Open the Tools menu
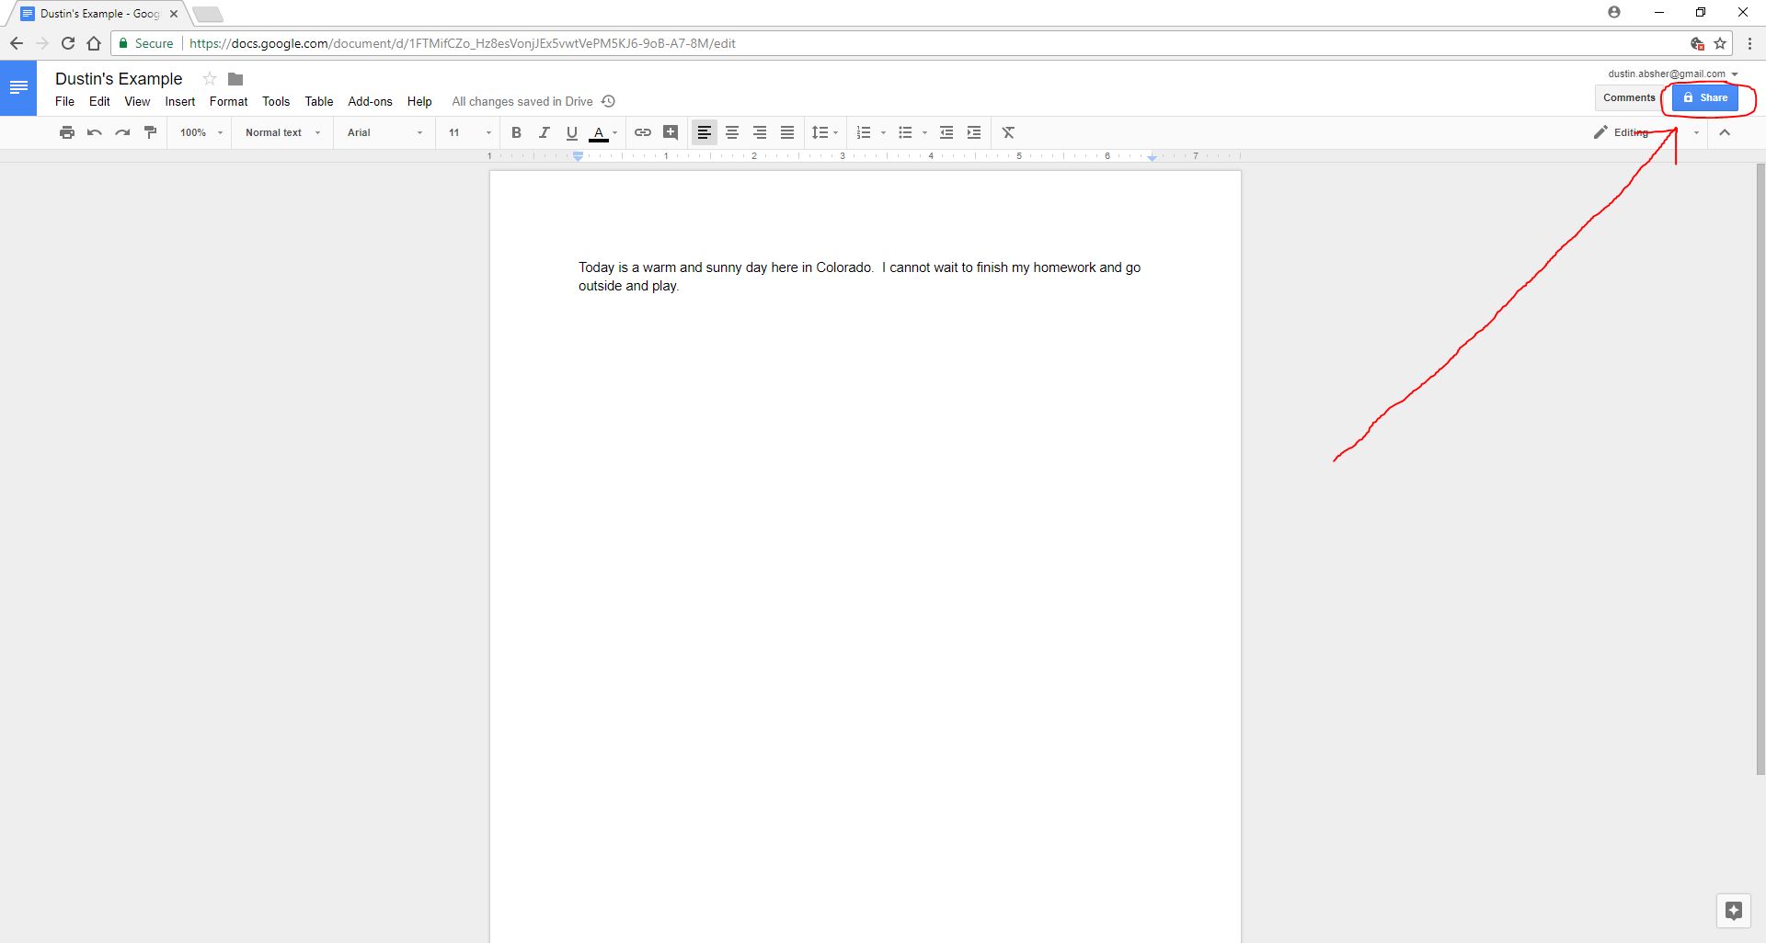Image resolution: width=1766 pixels, height=943 pixels. (x=276, y=101)
